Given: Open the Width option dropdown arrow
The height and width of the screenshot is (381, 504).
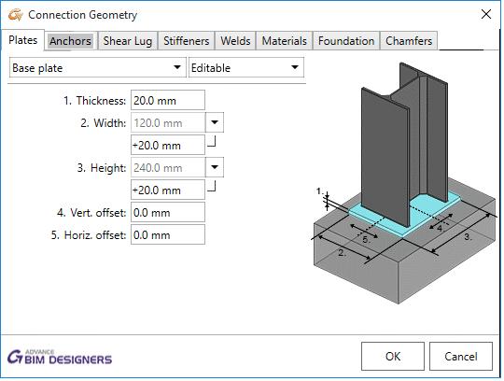Looking at the screenshot, I should pos(215,122).
